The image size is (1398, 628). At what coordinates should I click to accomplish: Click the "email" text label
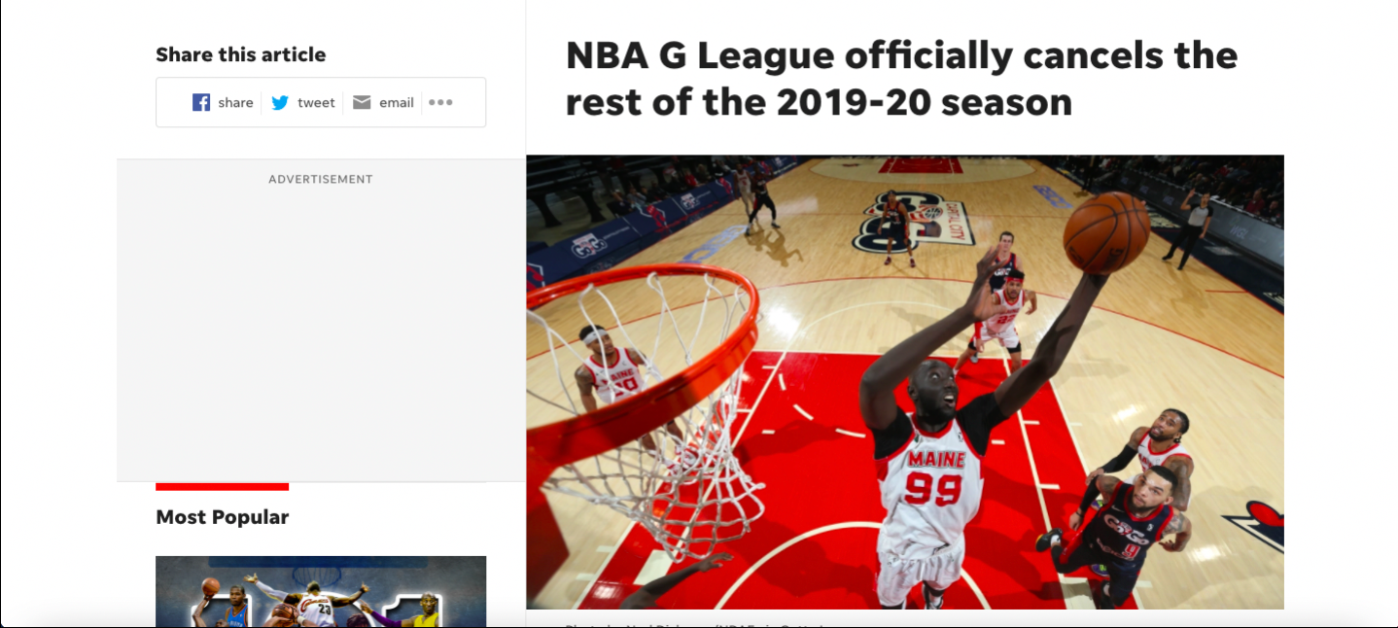coord(396,103)
